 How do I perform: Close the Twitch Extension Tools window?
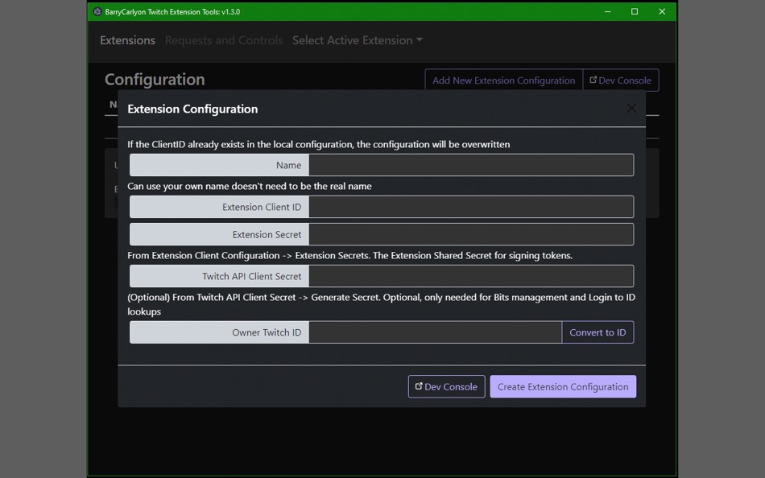(662, 12)
